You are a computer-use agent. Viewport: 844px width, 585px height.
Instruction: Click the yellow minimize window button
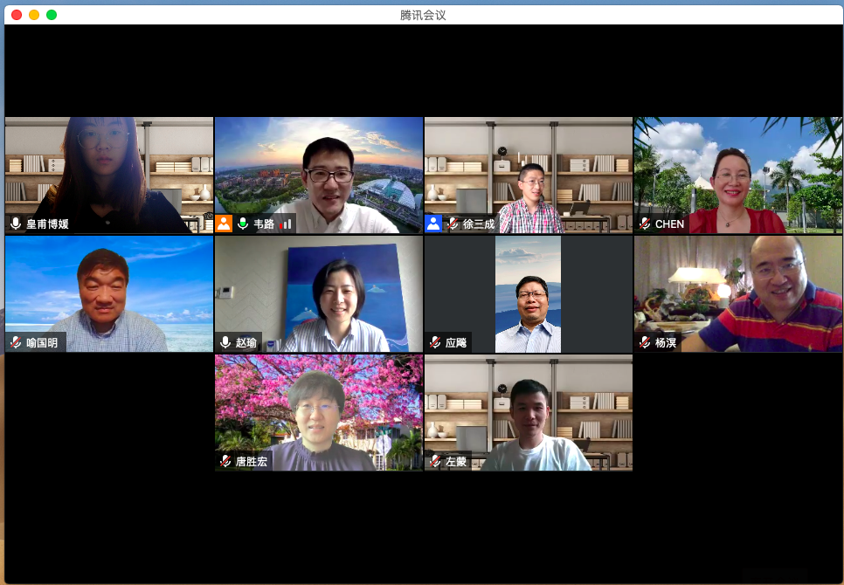(x=34, y=15)
